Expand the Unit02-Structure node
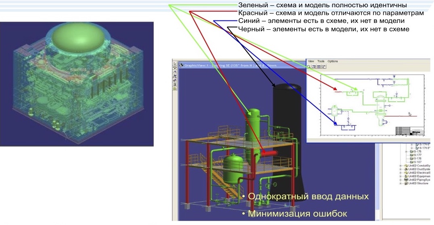 401,183
